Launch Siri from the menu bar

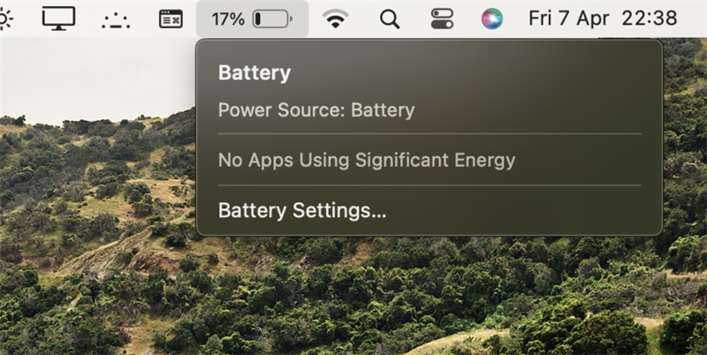(x=492, y=19)
